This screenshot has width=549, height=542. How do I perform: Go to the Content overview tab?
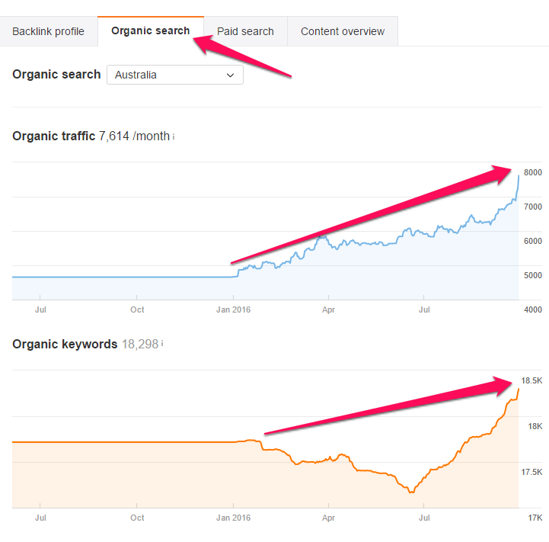(x=343, y=31)
